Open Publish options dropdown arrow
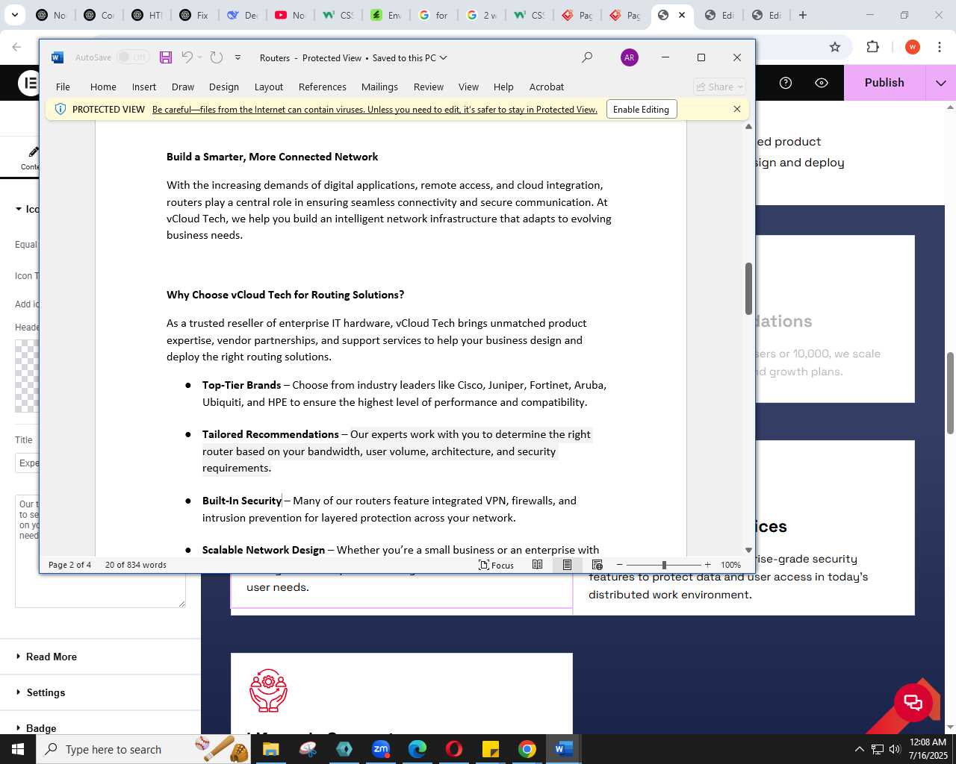 click(x=941, y=83)
